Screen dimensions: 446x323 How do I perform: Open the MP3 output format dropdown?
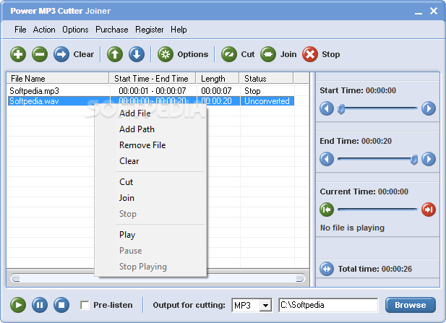[266, 306]
